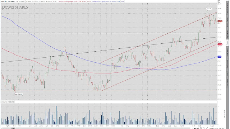Click the UUP 1Y 1D [NYSE] symbol label
Screen dimensions: 230x129
tap(8, 1)
